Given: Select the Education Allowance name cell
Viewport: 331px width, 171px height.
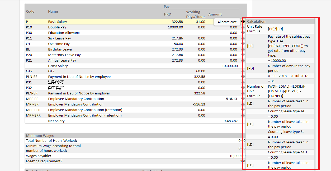Looking at the screenshot, I should (x=65, y=33).
